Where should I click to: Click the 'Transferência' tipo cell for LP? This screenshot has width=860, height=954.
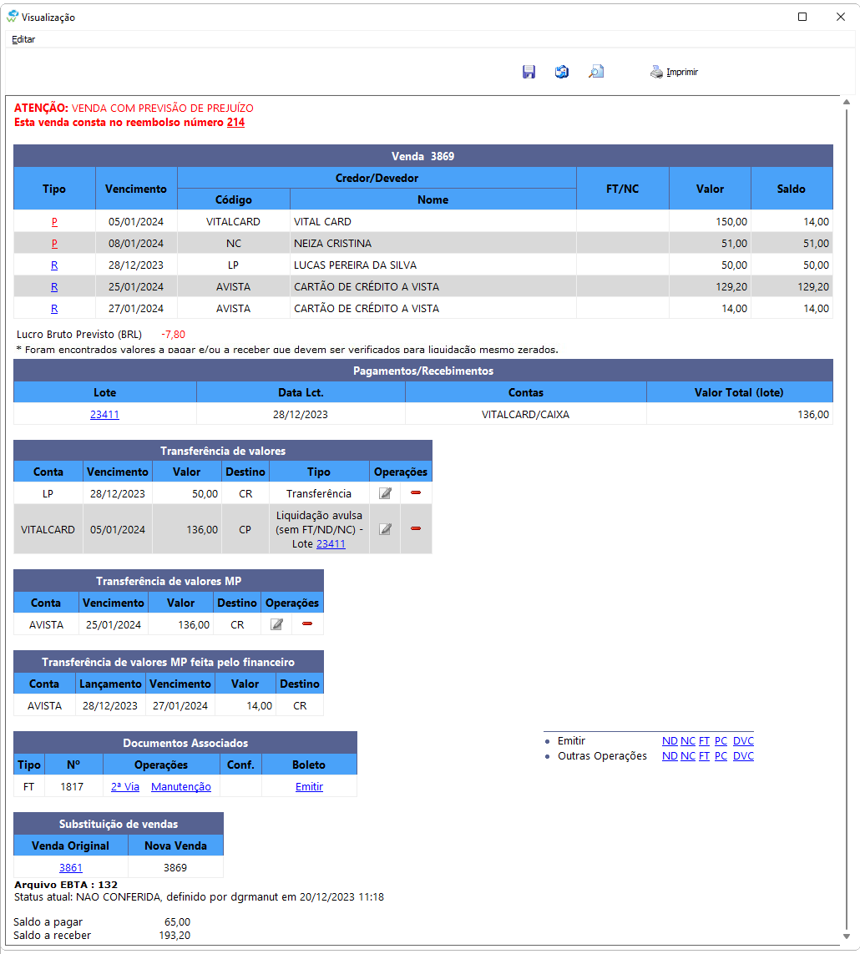coord(319,493)
